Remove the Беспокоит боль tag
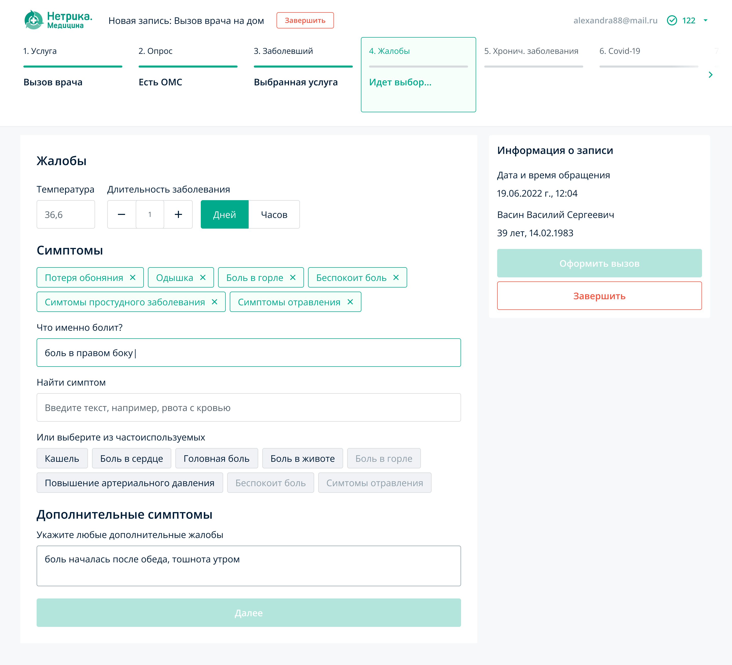Image resolution: width=732 pixels, height=665 pixels. pyautogui.click(x=396, y=278)
